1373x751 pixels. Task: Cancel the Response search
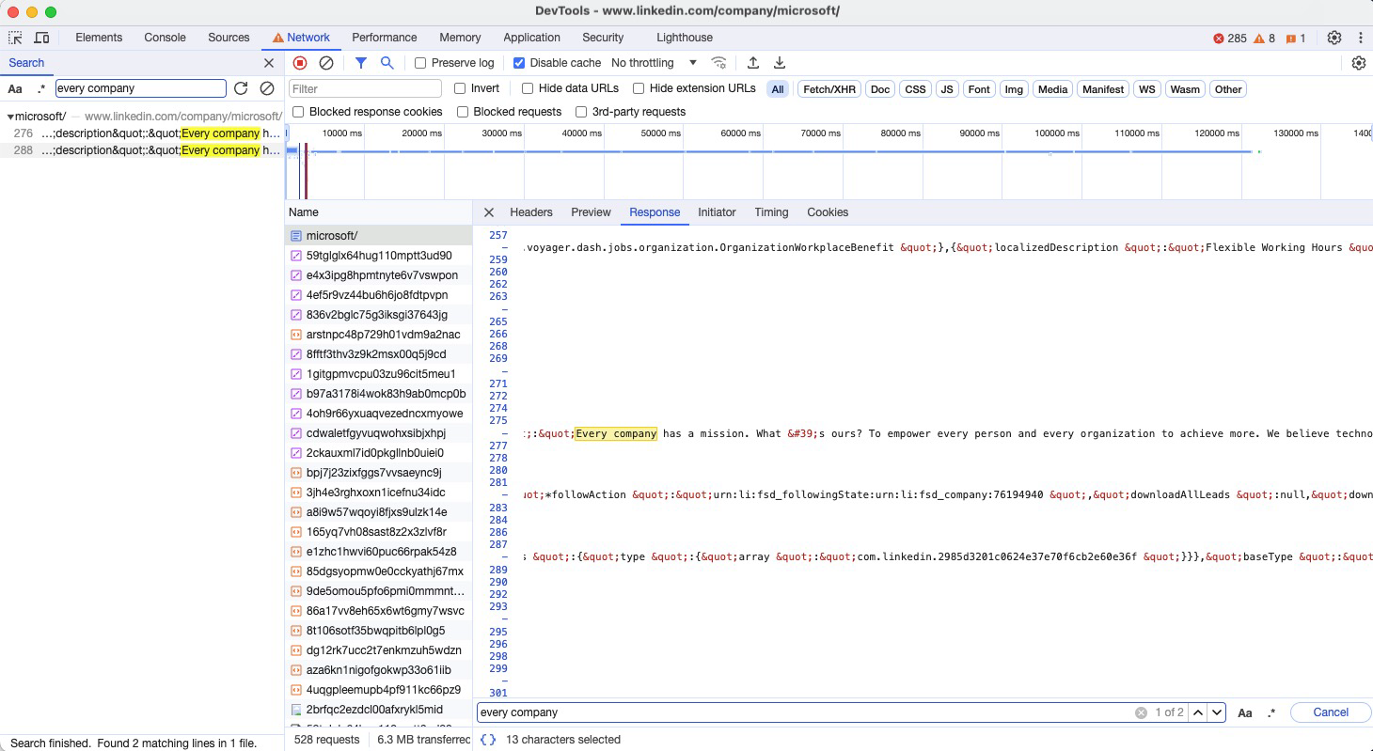coord(1328,712)
